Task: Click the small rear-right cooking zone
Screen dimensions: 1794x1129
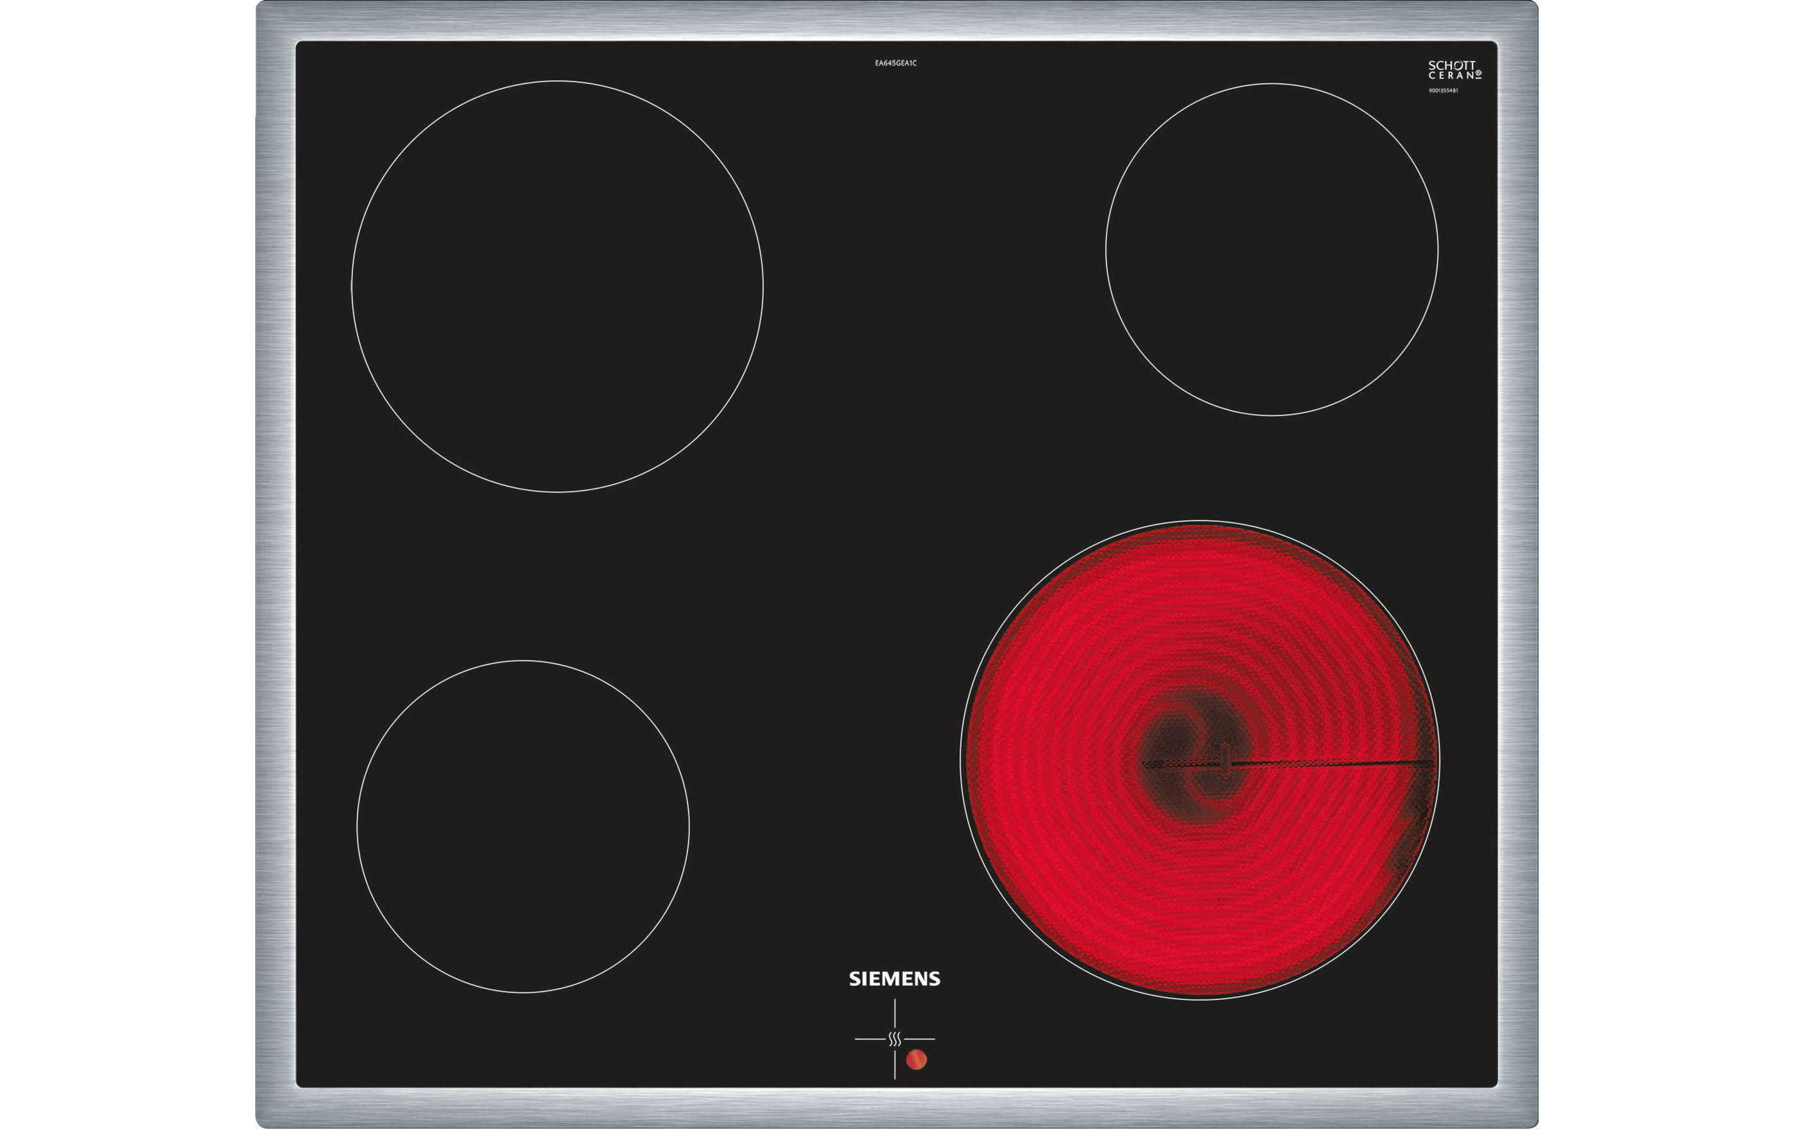Action: coord(1272,250)
